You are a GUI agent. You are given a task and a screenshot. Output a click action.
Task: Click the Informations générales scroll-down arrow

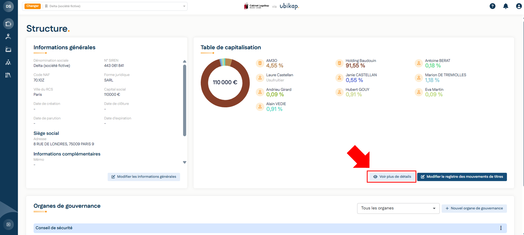(x=184, y=162)
